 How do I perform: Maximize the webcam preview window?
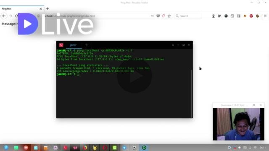point(254,105)
